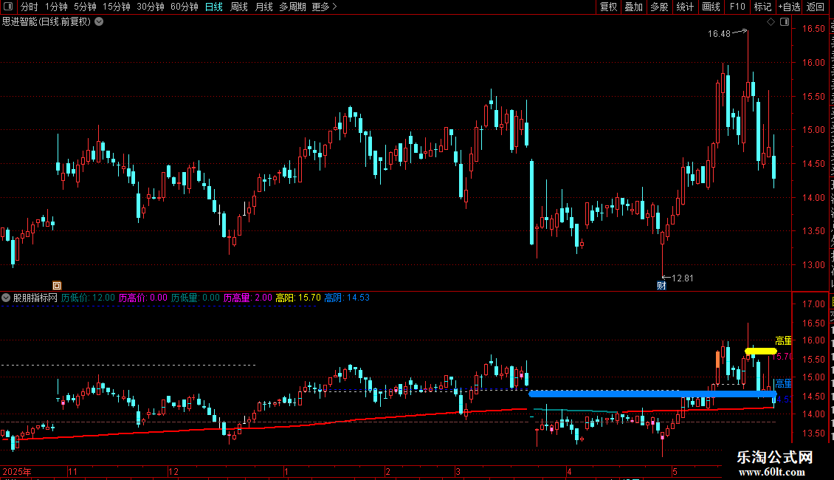The height and width of the screenshot is (480, 834).
Task: Select the 高阴: 14.53 value
Action: (x=347, y=298)
